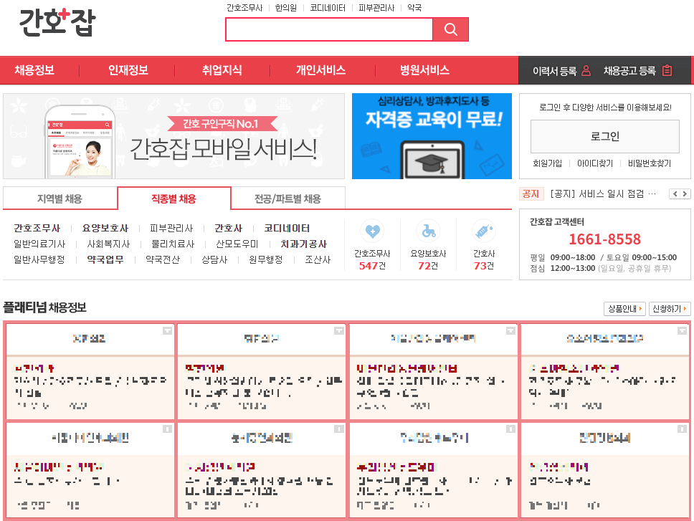Viewport: 694px width, 521px height.
Task: Click the magnifier search button
Action: coord(450,29)
